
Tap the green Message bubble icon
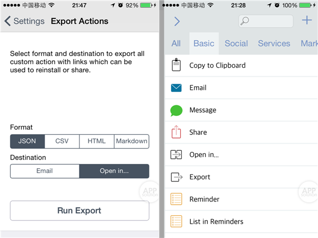176,111
